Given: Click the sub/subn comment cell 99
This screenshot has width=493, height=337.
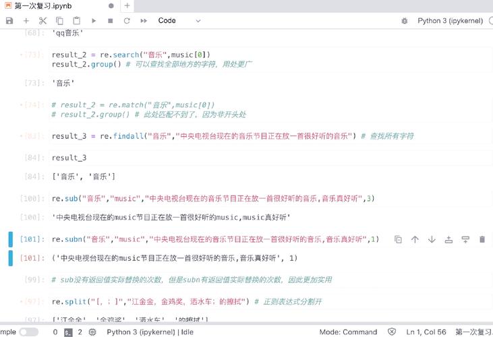Looking at the screenshot, I should [270, 280].
